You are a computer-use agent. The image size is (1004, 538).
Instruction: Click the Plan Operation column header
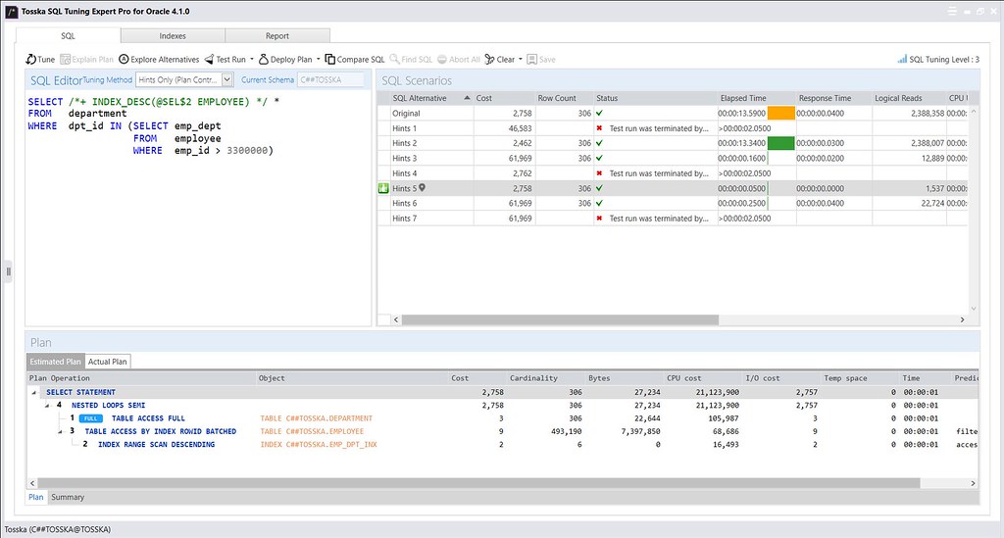60,378
